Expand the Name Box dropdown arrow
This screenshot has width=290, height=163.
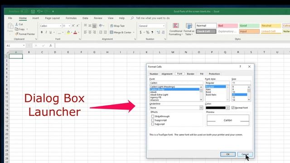pos(24,45)
